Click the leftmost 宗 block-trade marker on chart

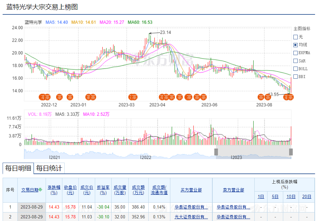point(42,97)
